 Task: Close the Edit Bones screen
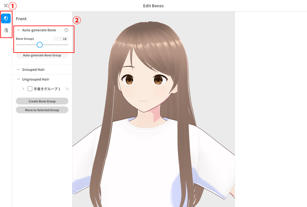pyautogui.click(x=5, y=5)
